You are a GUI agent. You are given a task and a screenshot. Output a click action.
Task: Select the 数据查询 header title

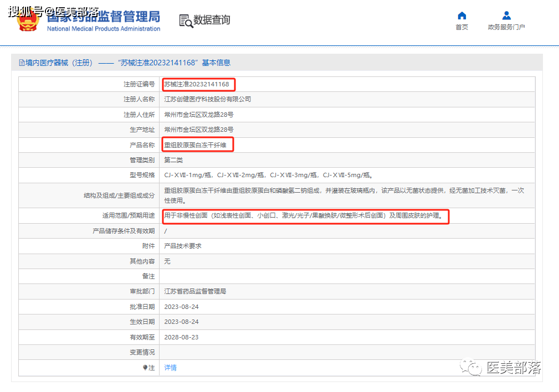(212, 20)
